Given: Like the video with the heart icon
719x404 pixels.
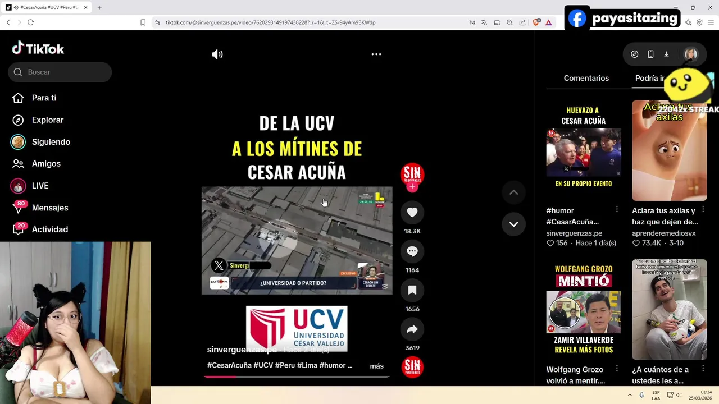Looking at the screenshot, I should tap(412, 212).
